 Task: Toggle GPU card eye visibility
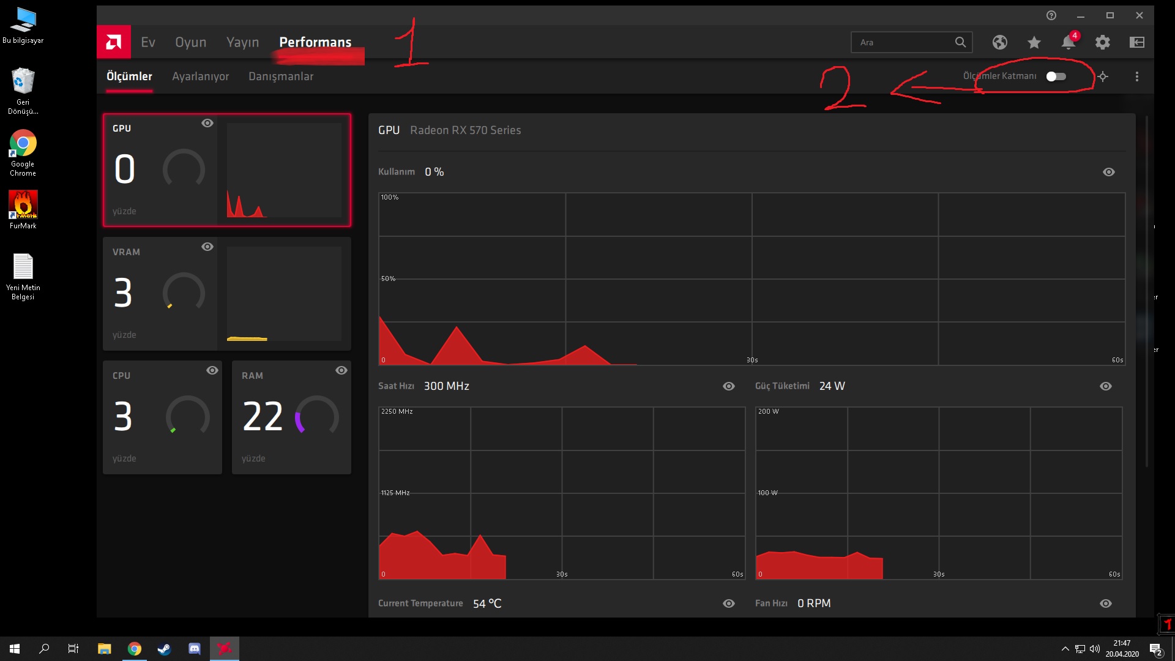207,123
